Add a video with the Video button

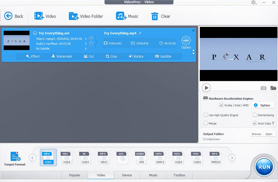point(45,16)
